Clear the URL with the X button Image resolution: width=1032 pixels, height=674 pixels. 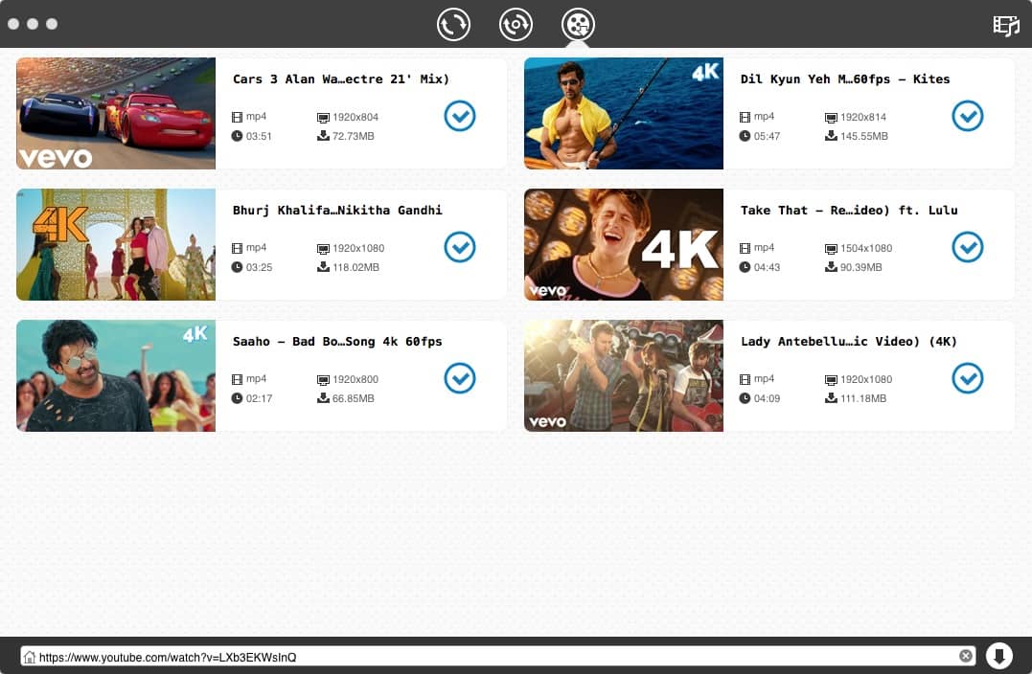(x=966, y=656)
